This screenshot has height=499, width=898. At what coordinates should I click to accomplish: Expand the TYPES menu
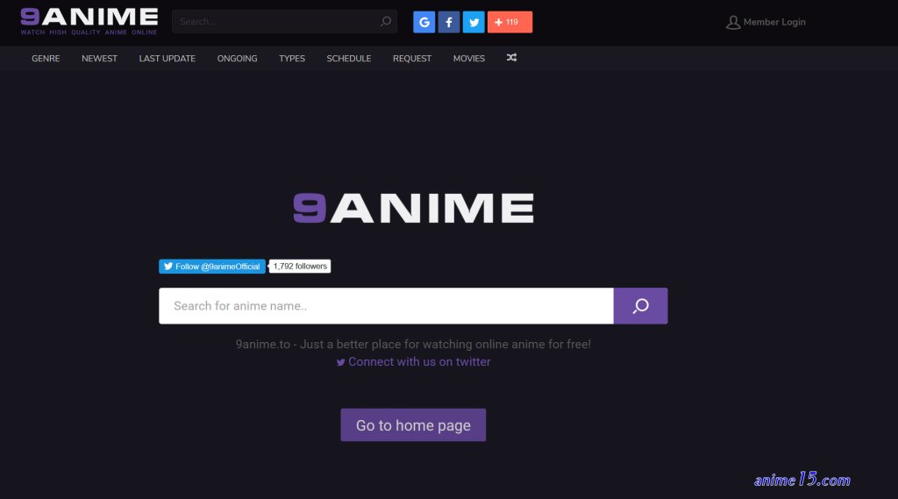[x=292, y=59]
